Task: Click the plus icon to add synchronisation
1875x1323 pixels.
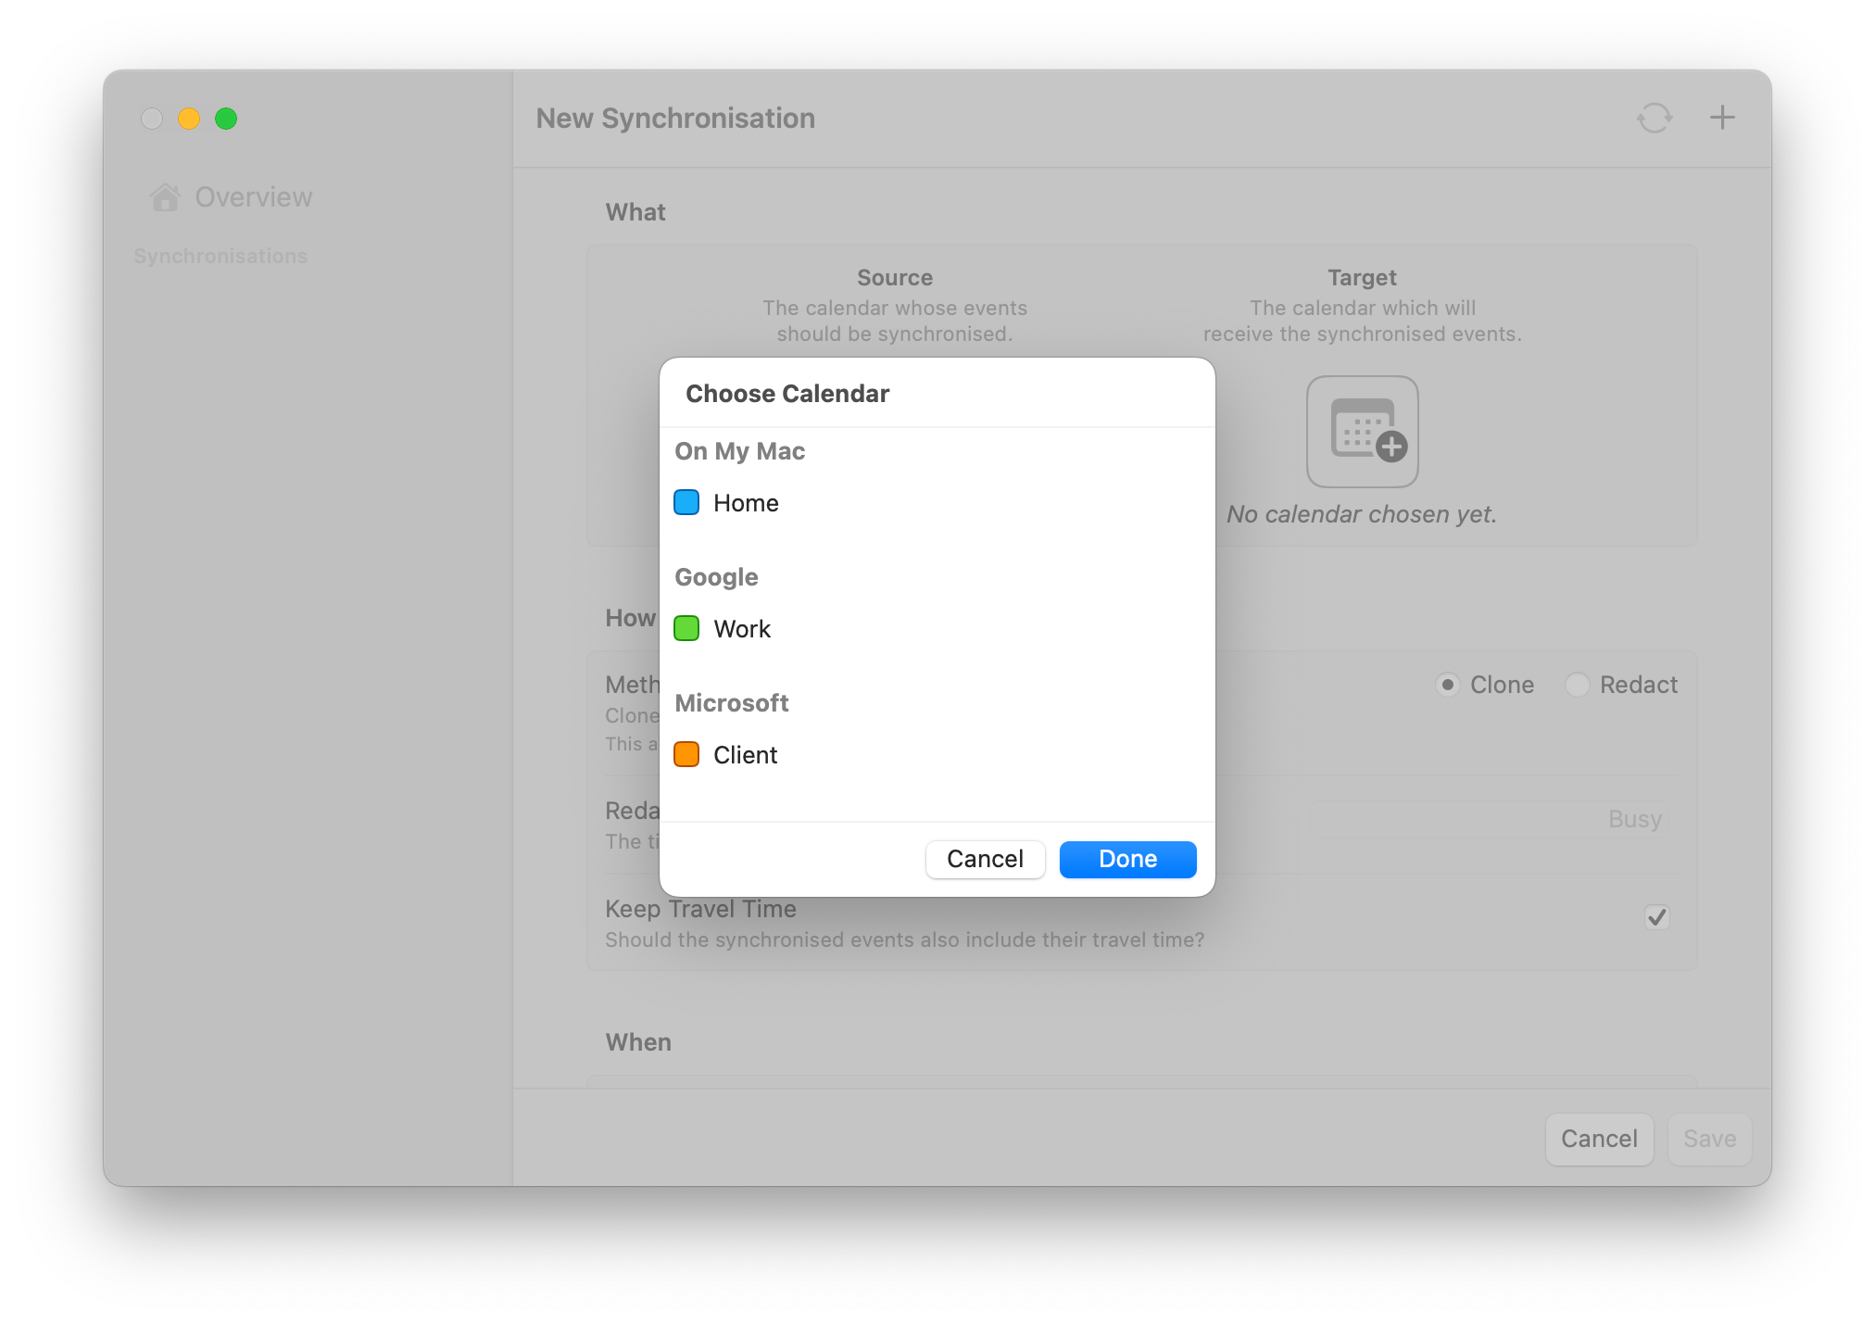Action: click(1723, 118)
